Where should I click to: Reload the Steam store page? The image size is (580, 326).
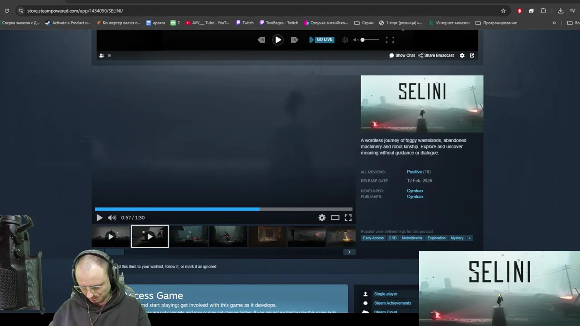(7, 10)
